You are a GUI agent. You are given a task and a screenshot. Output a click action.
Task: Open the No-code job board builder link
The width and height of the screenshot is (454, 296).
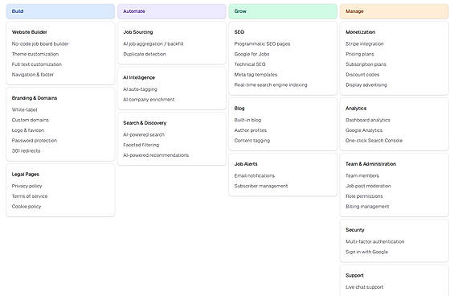tap(40, 43)
